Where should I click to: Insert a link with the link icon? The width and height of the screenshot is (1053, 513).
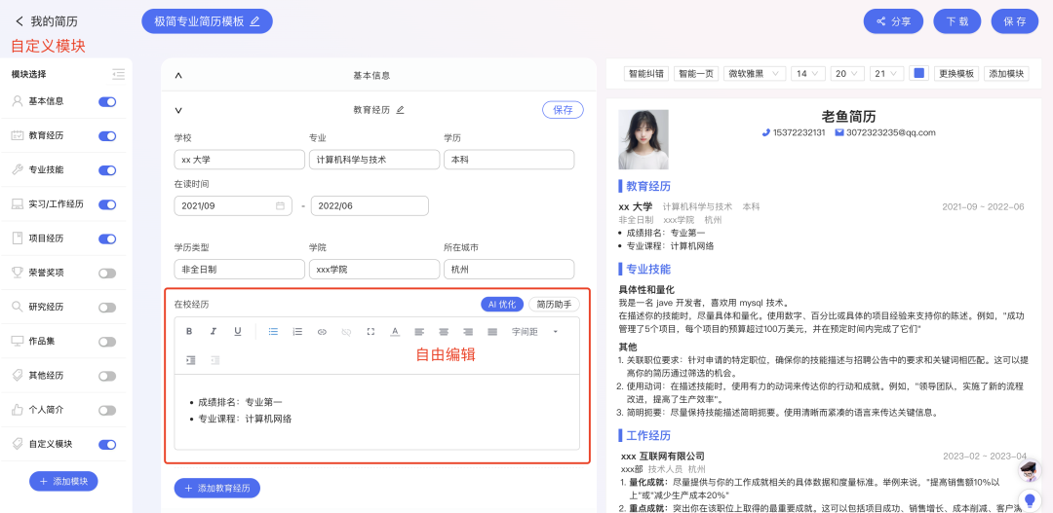pyautogui.click(x=322, y=331)
